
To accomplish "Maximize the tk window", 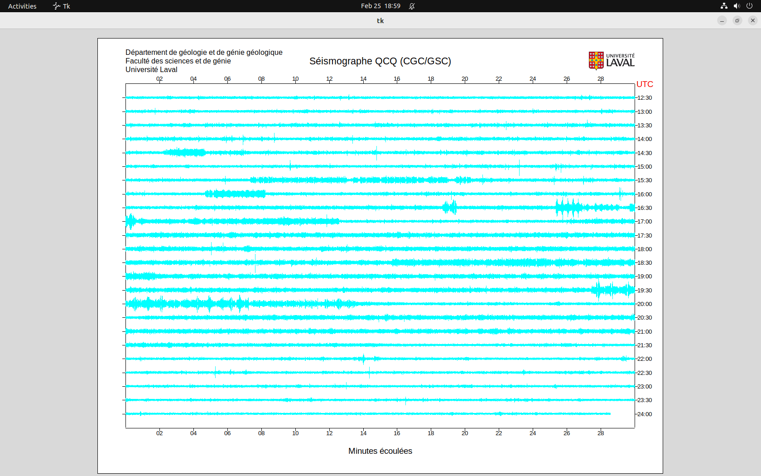I will click(737, 20).
